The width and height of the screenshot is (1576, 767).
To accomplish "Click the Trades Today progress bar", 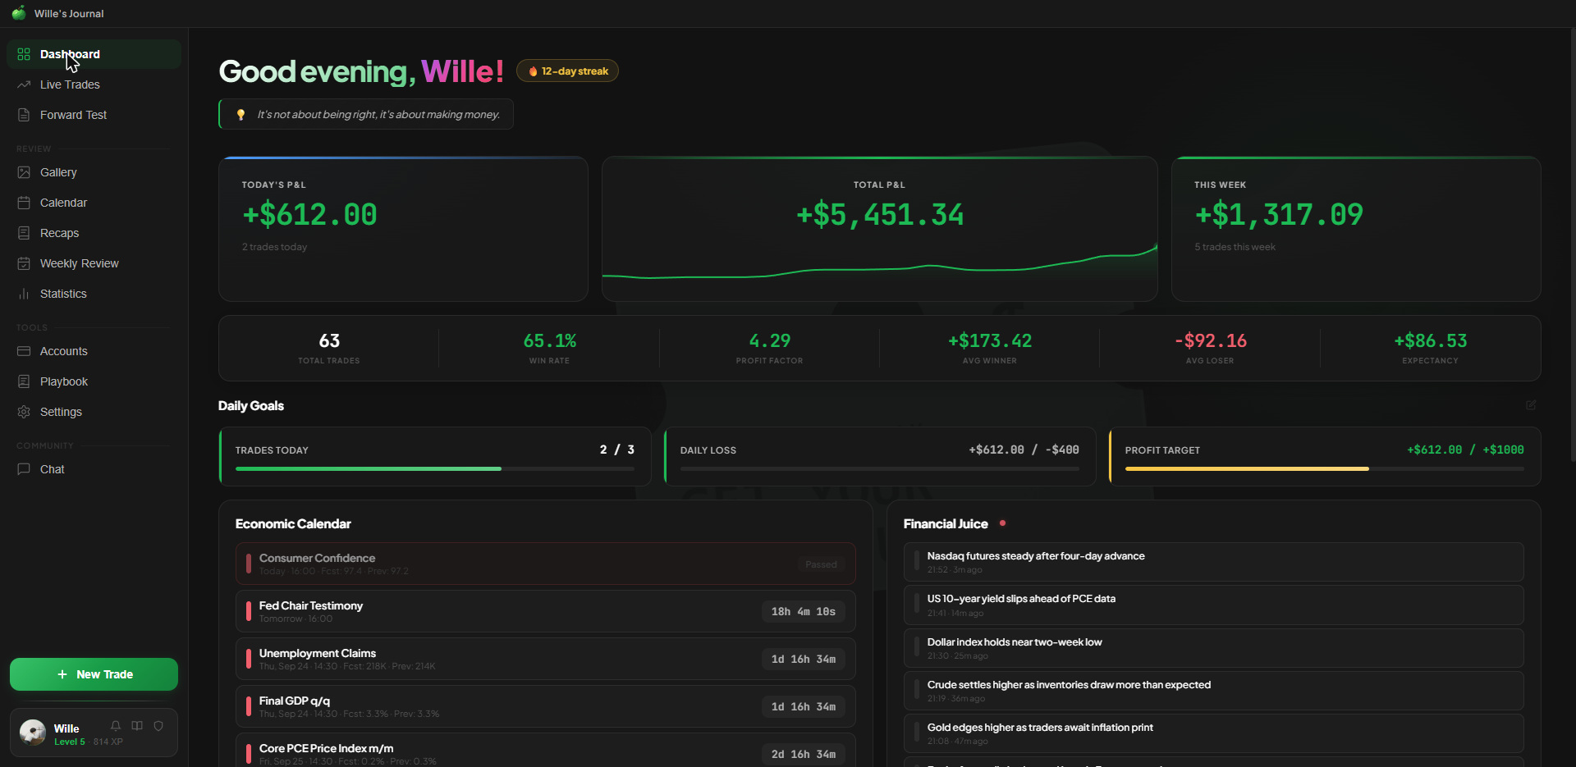I will (435, 468).
